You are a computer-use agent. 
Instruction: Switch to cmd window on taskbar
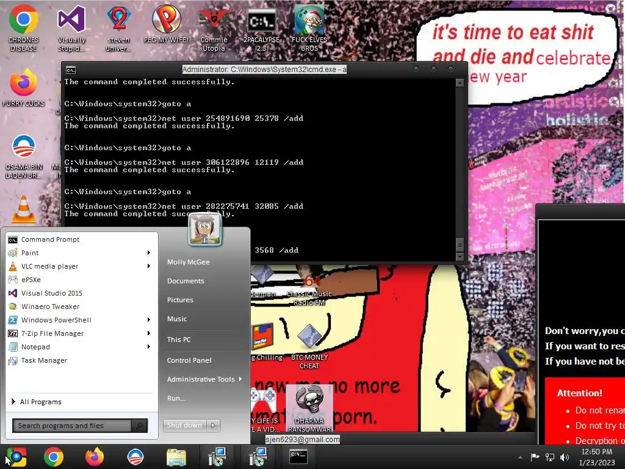[298, 457]
